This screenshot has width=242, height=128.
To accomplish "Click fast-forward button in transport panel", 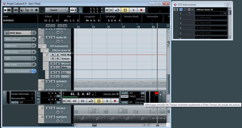I will [83, 101].
